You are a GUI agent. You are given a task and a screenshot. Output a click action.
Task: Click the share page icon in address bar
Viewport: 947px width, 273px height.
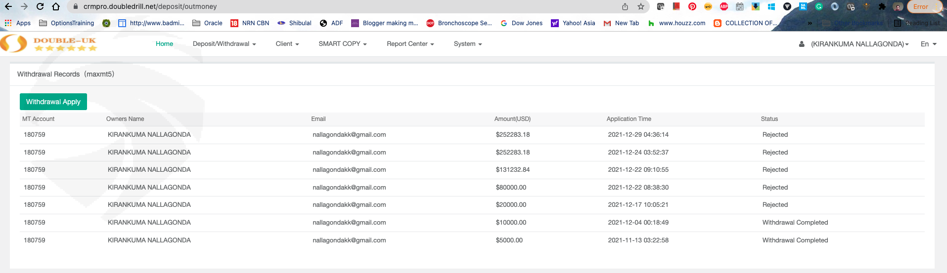625,6
